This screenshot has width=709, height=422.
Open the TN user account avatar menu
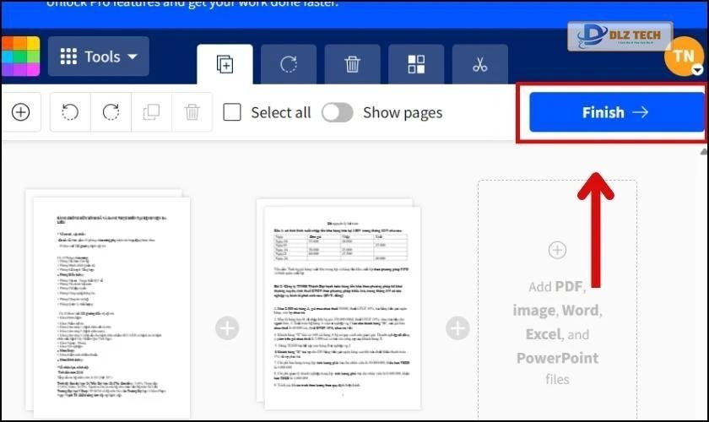(x=684, y=56)
